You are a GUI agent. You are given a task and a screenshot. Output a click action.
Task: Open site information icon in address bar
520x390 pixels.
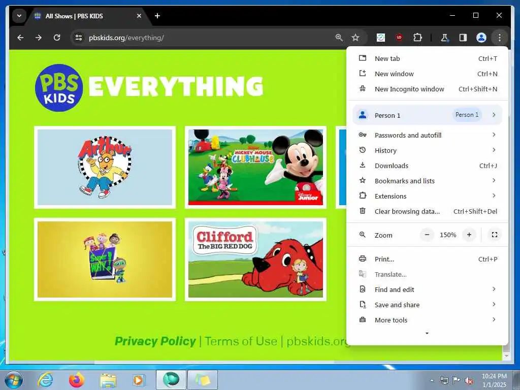tap(79, 38)
